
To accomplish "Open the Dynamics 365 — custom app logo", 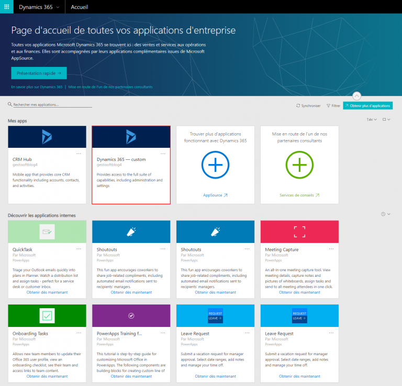I will pyautogui.click(x=131, y=137).
